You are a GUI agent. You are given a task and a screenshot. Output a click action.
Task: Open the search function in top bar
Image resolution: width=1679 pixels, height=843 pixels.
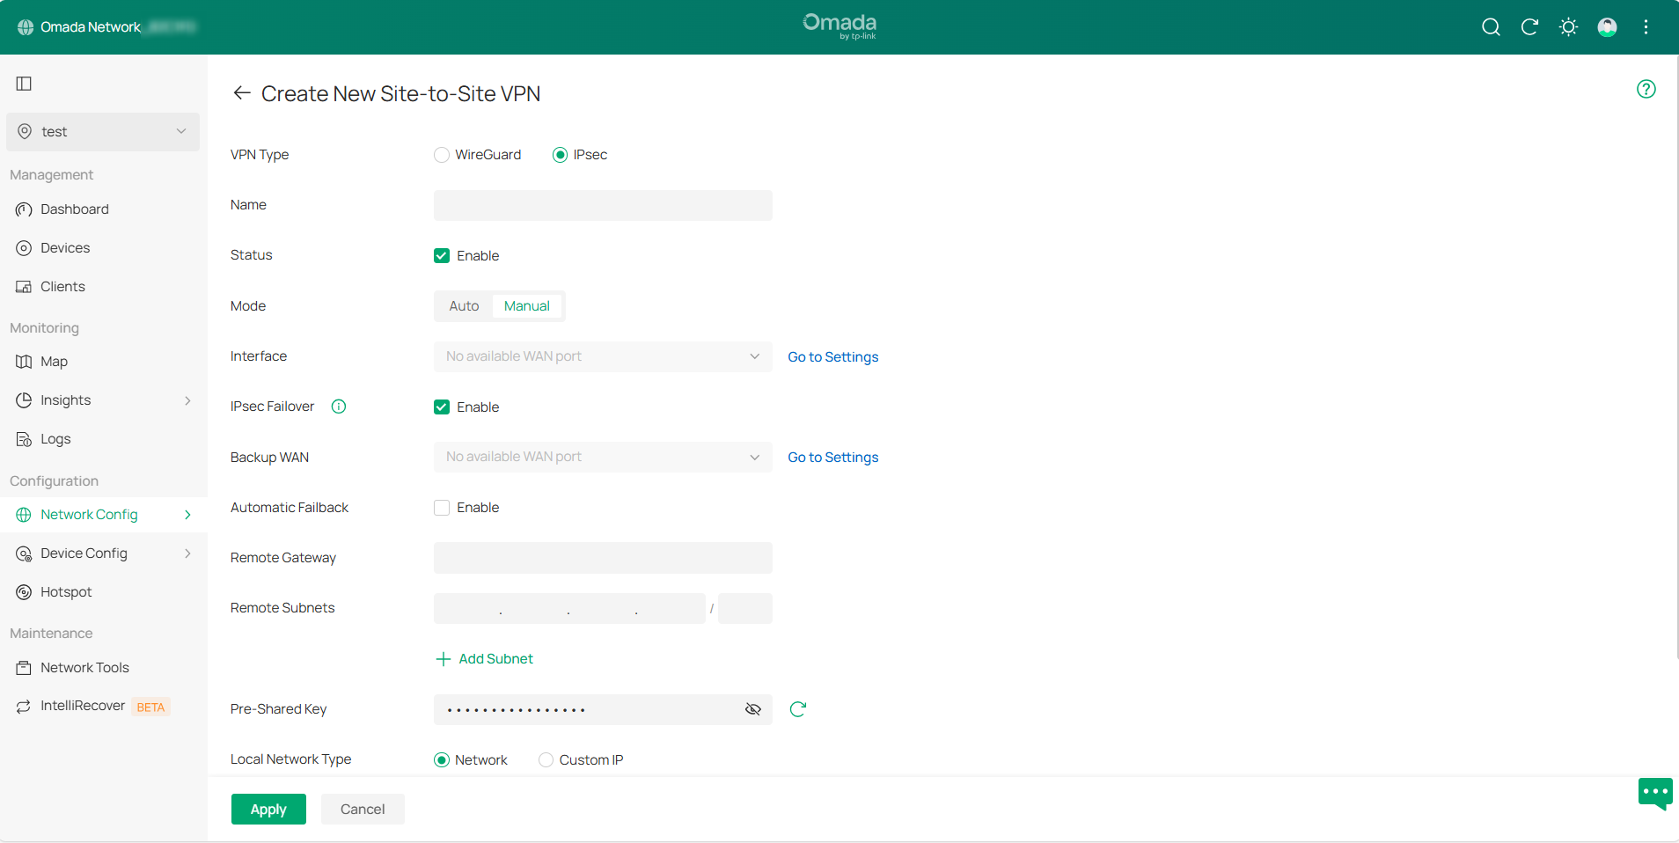1490,27
